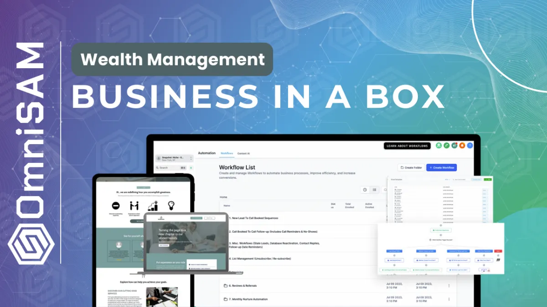Open "2. Call Booked To Call Follow-up" folder
Viewport: 547px width, 307px height.
273,232
